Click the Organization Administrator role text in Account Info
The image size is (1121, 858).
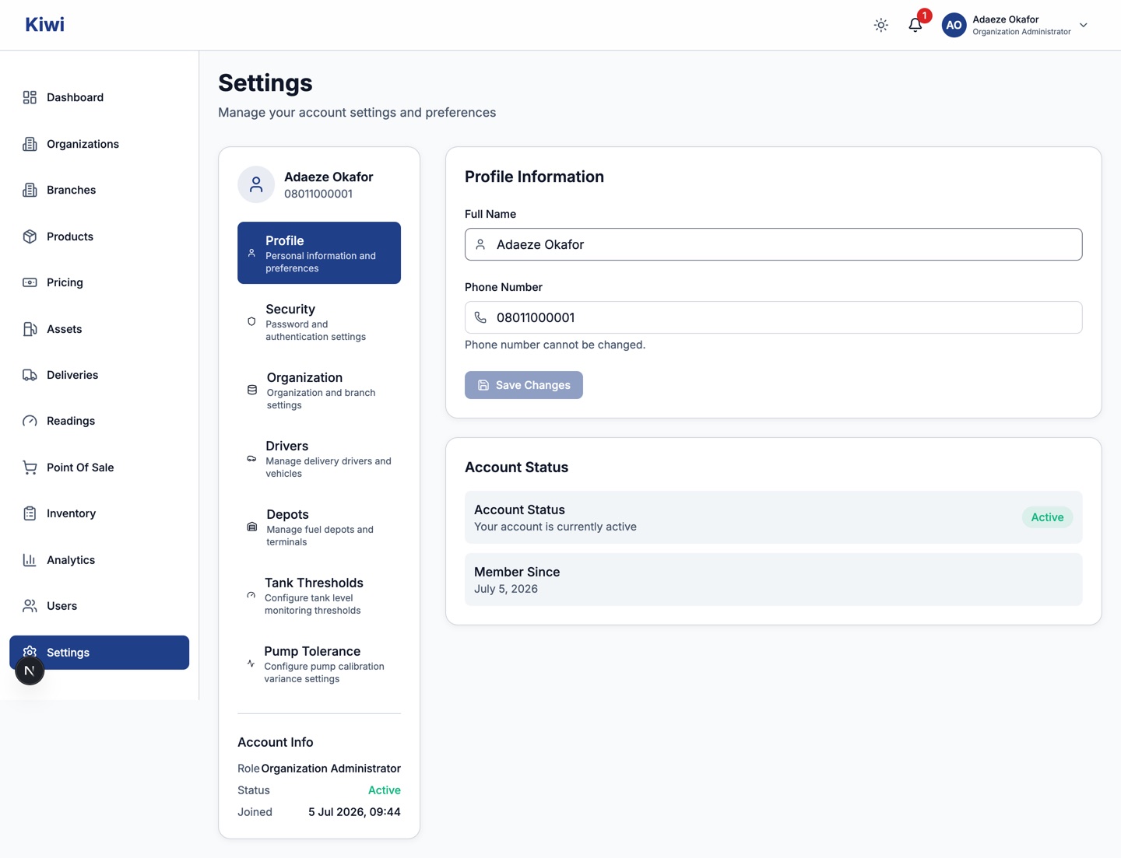click(331, 769)
